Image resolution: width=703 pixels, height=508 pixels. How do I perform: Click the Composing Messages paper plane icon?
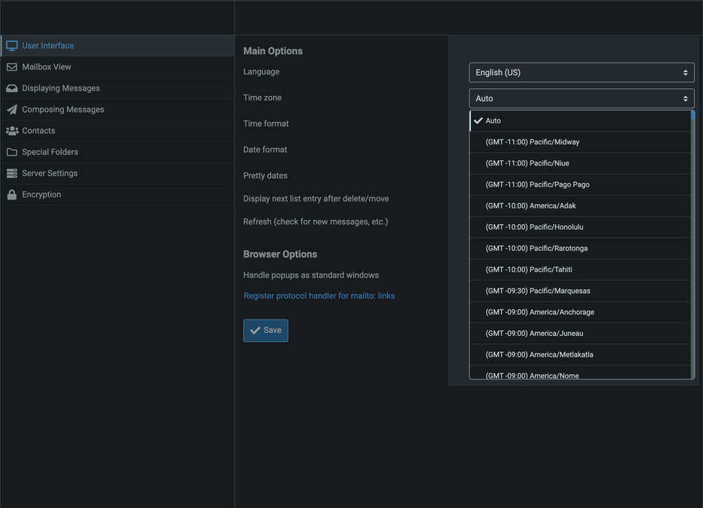tap(12, 110)
